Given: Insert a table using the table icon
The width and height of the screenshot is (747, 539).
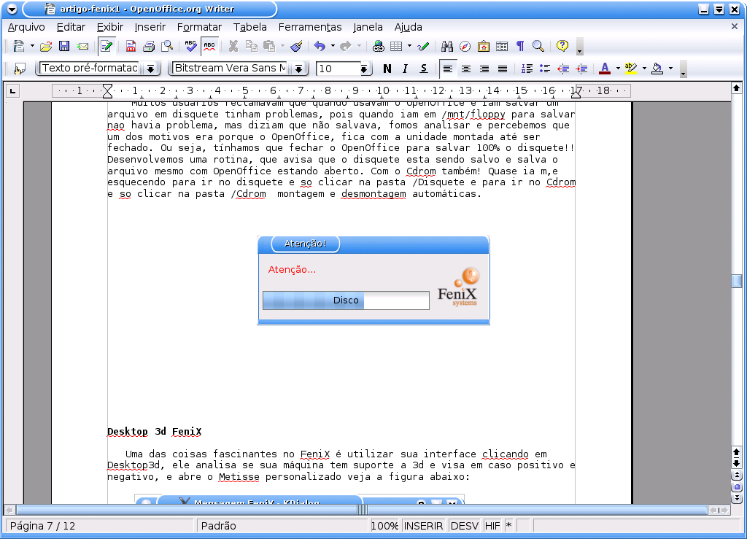Looking at the screenshot, I should coord(396,46).
